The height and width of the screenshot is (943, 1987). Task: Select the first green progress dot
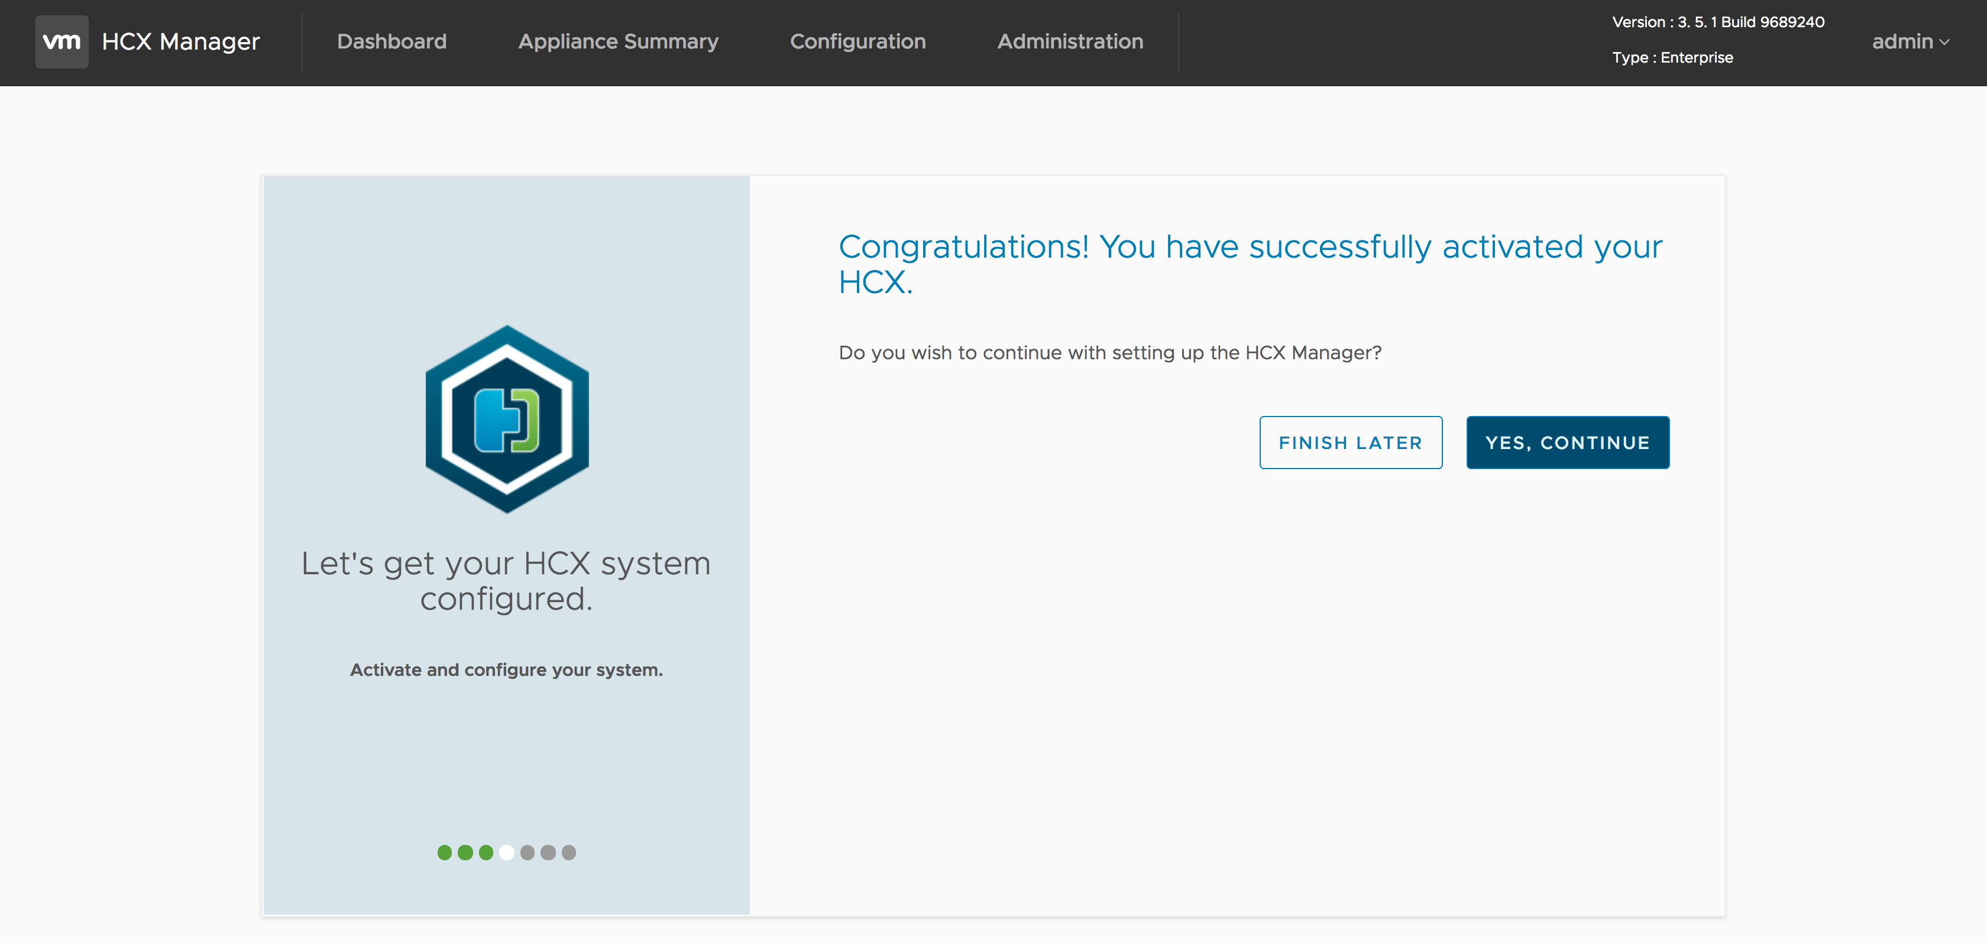click(444, 852)
